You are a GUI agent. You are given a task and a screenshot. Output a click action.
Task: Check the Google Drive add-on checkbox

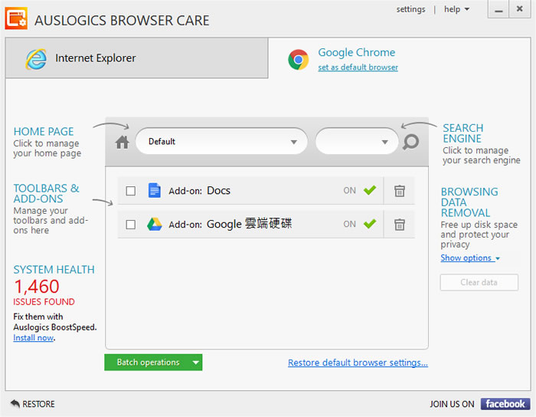[131, 225]
